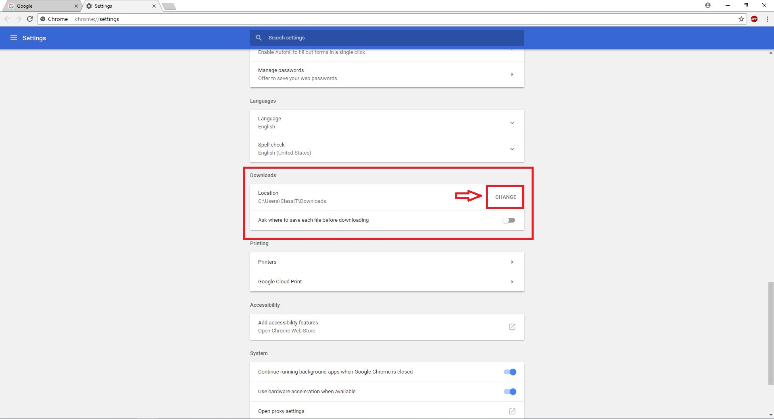Click the user profile icon

(x=707, y=6)
